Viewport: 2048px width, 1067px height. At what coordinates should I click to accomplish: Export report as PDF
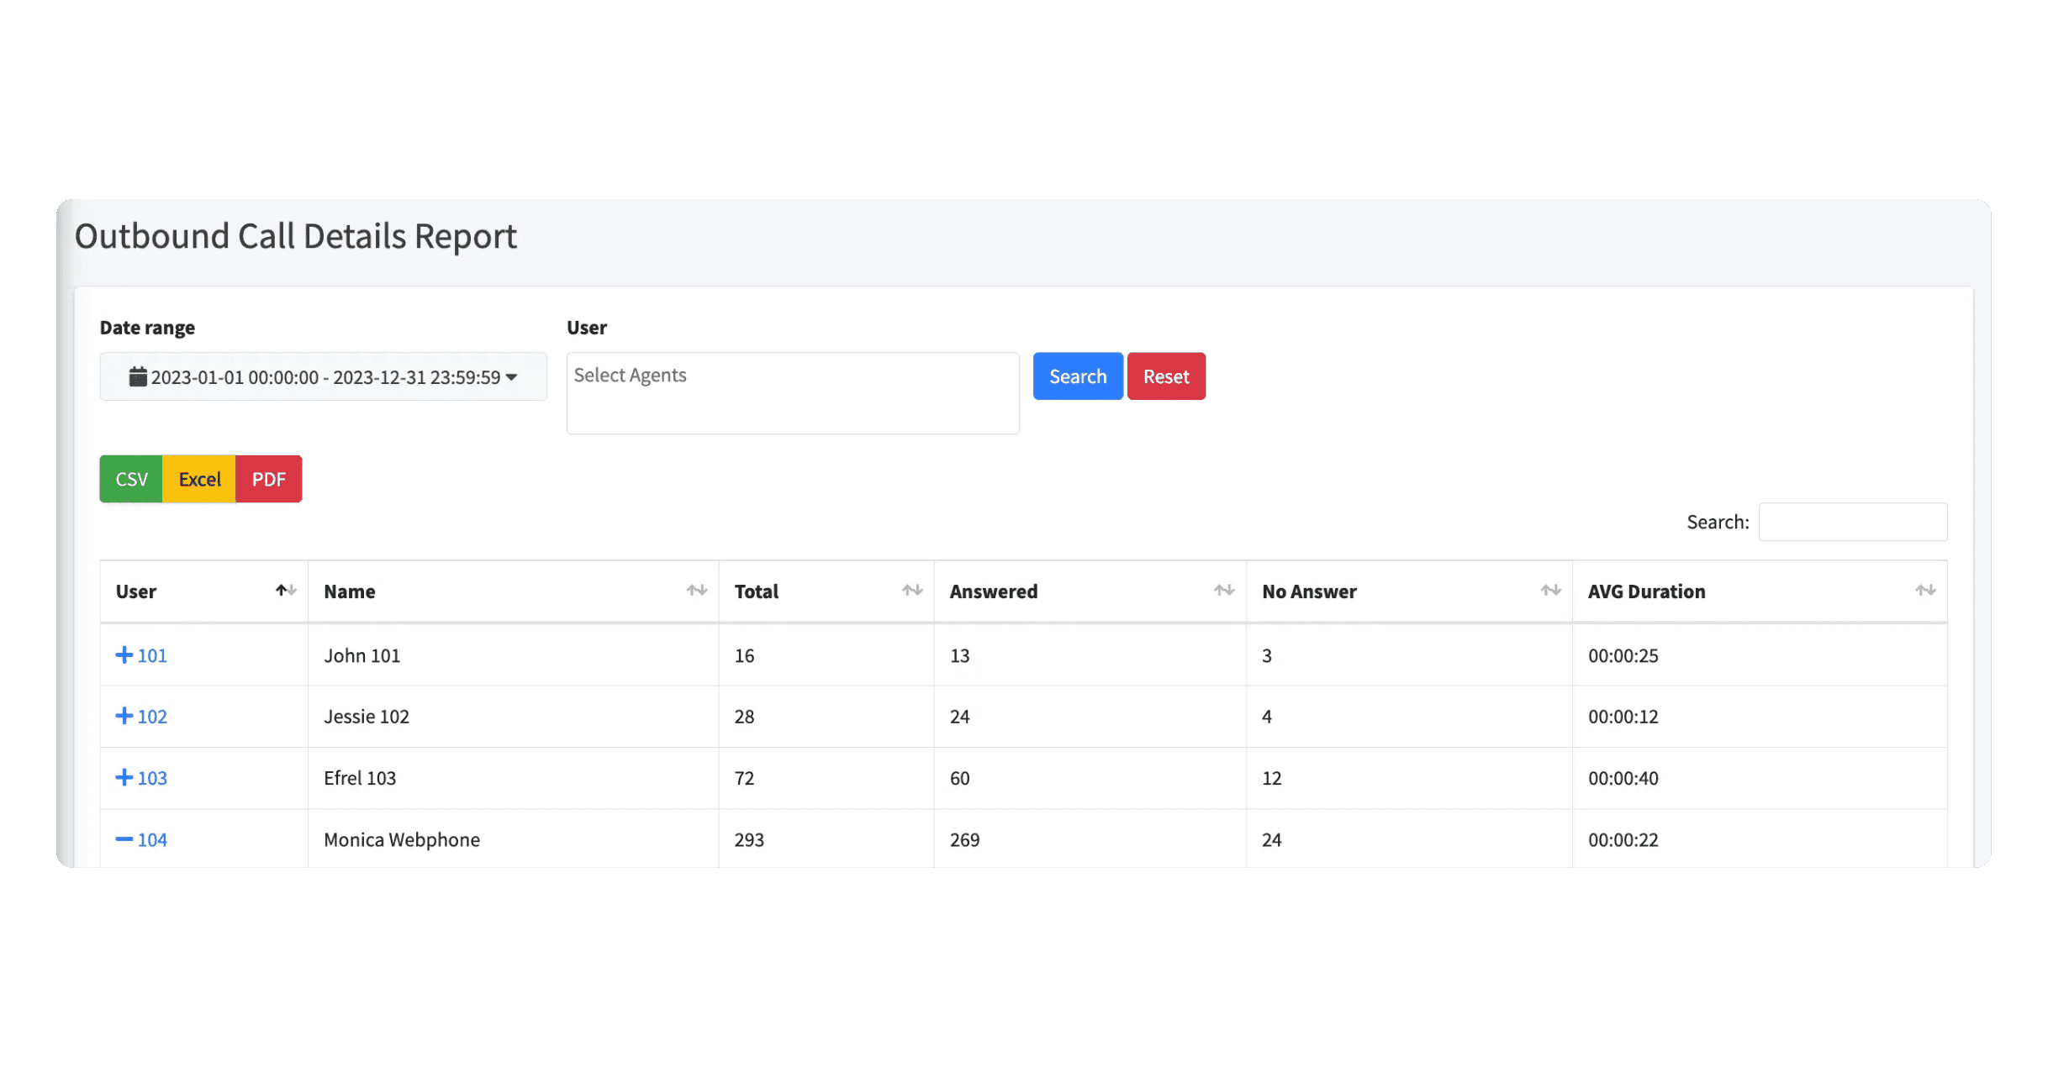(x=268, y=479)
